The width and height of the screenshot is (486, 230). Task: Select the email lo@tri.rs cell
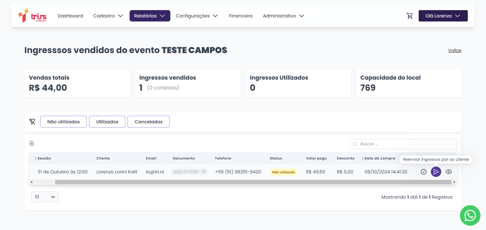coord(155,172)
